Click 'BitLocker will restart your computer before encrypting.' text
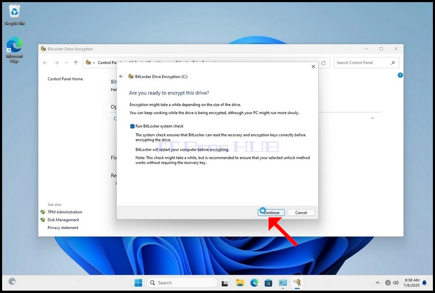This screenshot has height=293, width=435. click(182, 149)
